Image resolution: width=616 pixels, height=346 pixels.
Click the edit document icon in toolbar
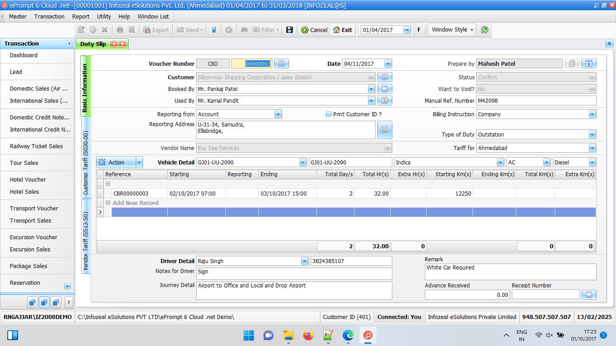pyautogui.click(x=93, y=30)
